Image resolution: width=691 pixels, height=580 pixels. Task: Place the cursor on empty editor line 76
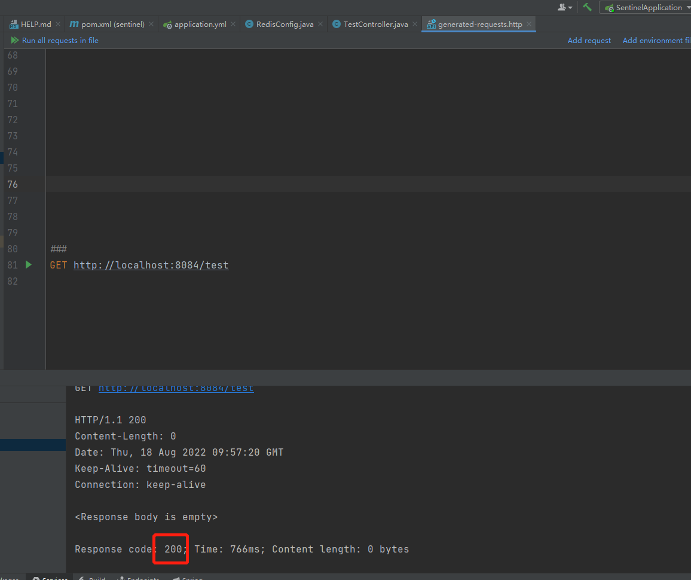click(x=368, y=184)
